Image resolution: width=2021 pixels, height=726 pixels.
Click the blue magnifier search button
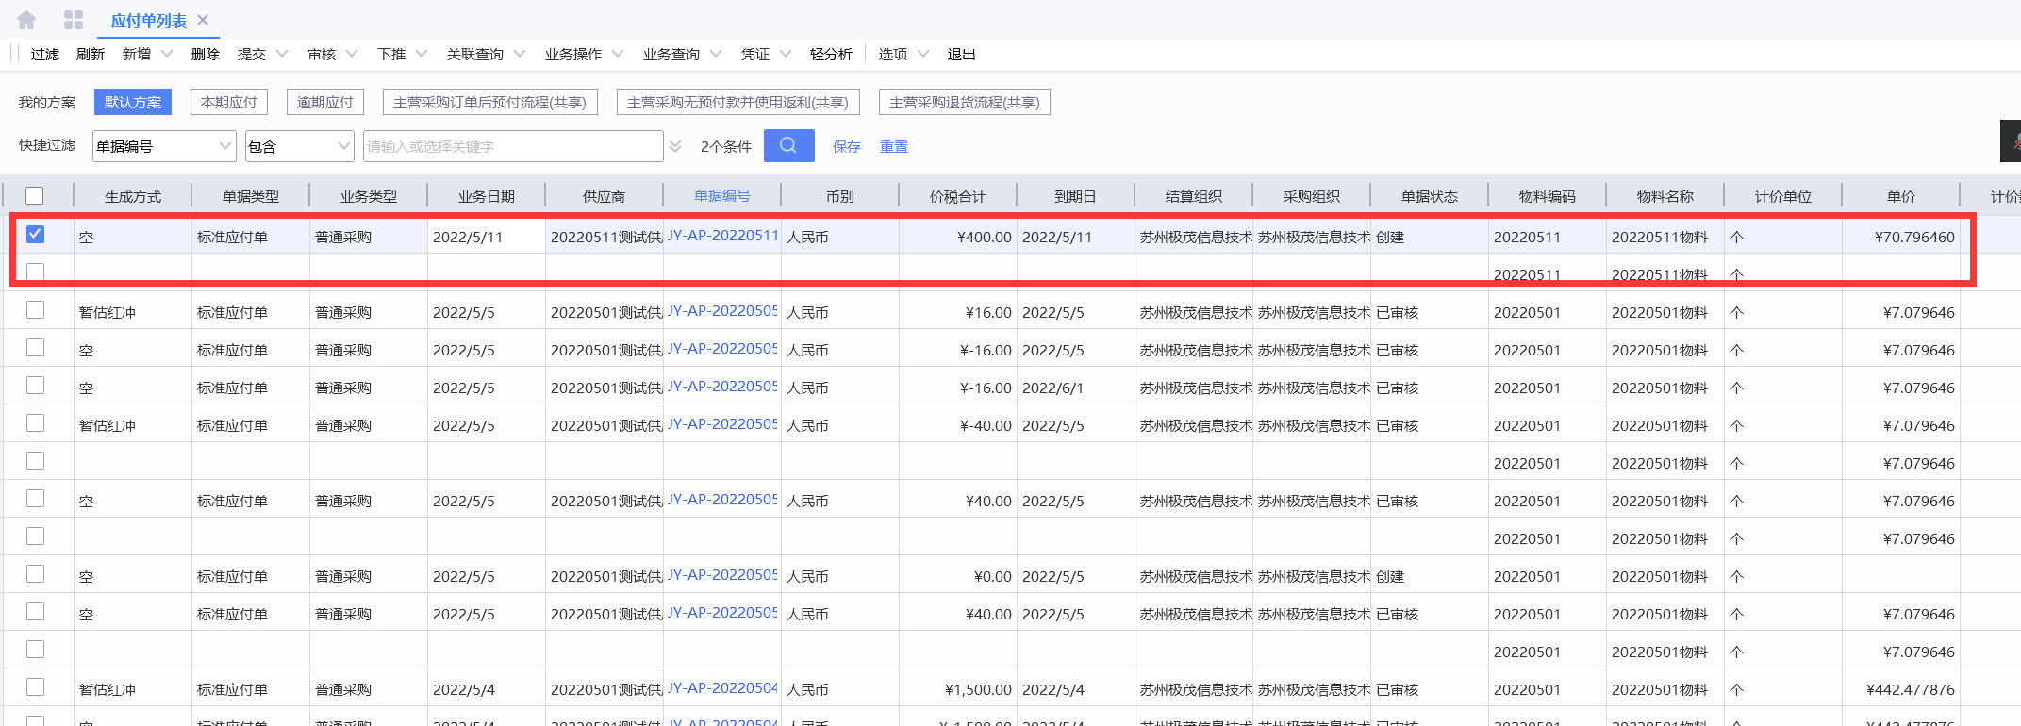coord(788,146)
